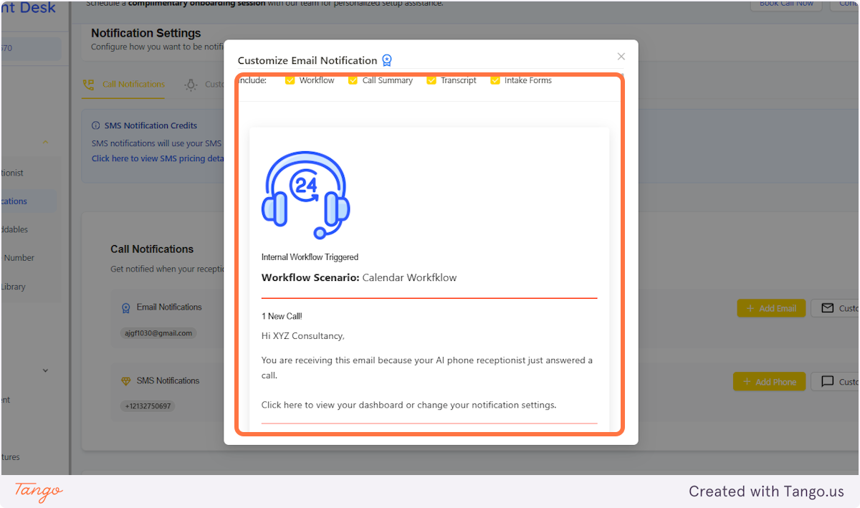Image resolution: width=860 pixels, height=508 pixels.
Task: Click the 24/7 headset icon in email preview
Action: click(x=305, y=192)
